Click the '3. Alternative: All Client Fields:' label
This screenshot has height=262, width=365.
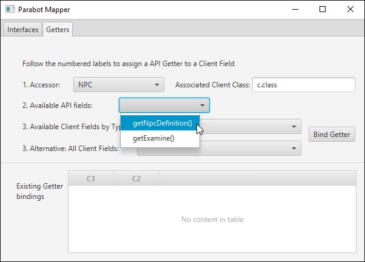pyautogui.click(x=70, y=149)
